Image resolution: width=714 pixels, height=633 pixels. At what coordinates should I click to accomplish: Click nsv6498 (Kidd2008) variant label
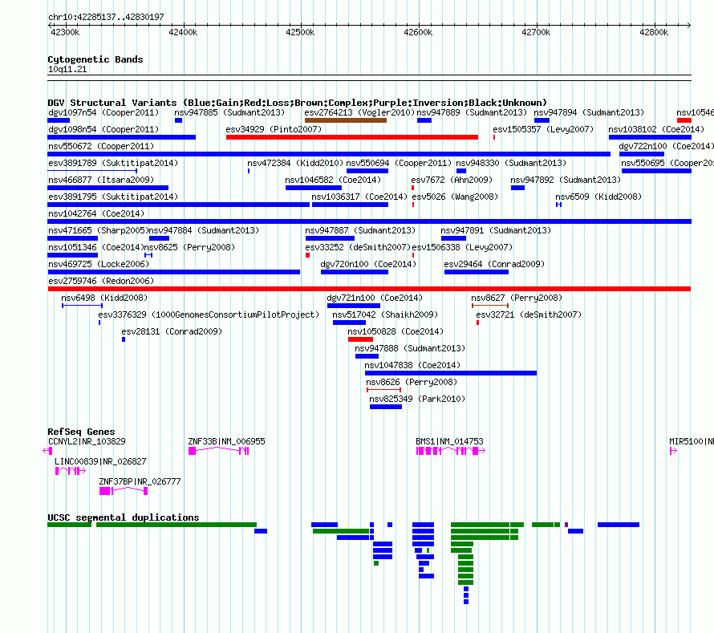point(105,298)
